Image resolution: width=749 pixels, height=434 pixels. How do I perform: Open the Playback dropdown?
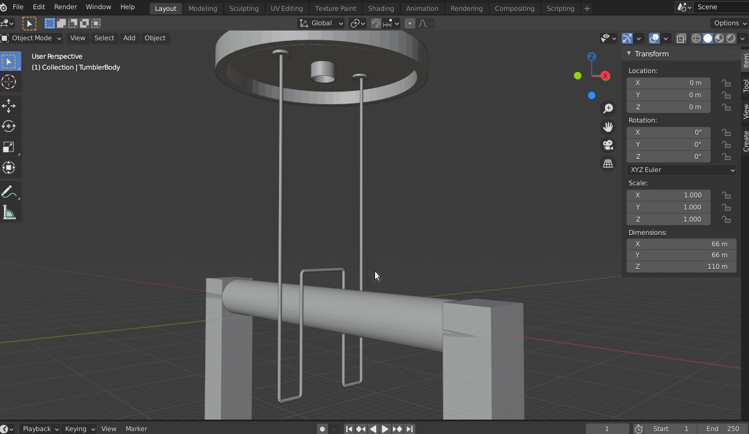click(40, 429)
